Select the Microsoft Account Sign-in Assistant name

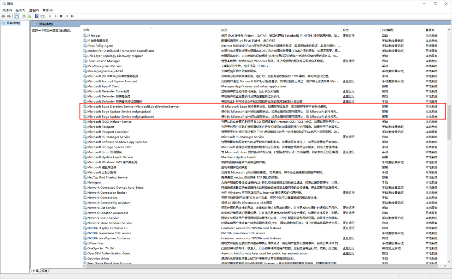112,81
